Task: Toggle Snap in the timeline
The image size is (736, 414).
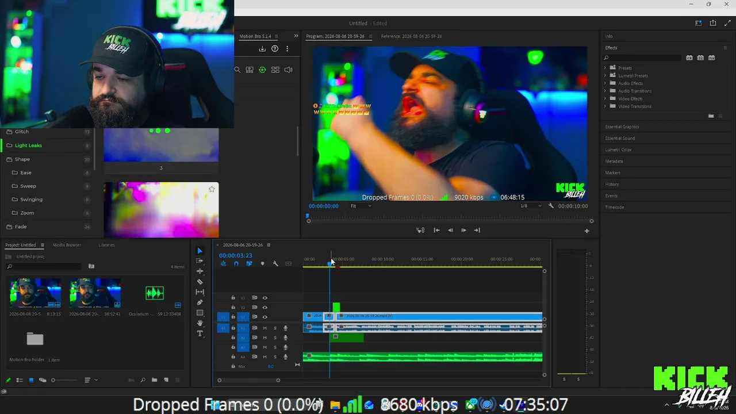Action: tap(236, 263)
